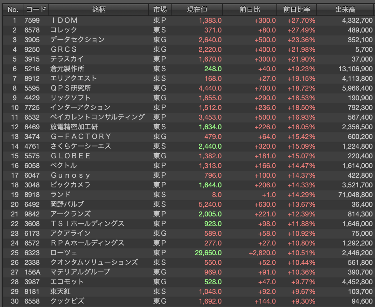
Task: Select ＲＰＡホールディングス stock name
Action: (87, 243)
